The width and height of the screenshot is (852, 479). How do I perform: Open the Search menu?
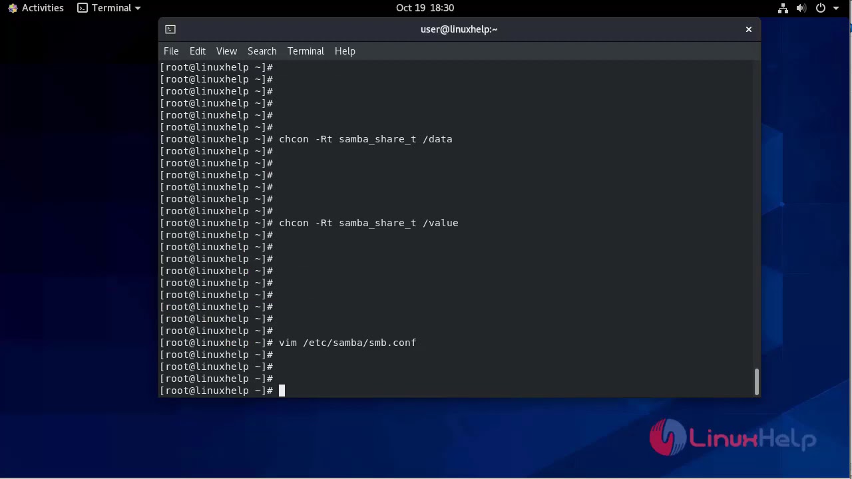point(262,51)
